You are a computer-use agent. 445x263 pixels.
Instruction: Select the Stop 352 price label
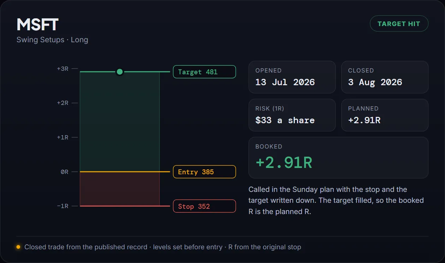pos(204,206)
